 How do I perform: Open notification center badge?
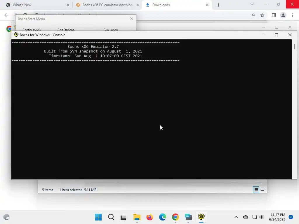291,217
